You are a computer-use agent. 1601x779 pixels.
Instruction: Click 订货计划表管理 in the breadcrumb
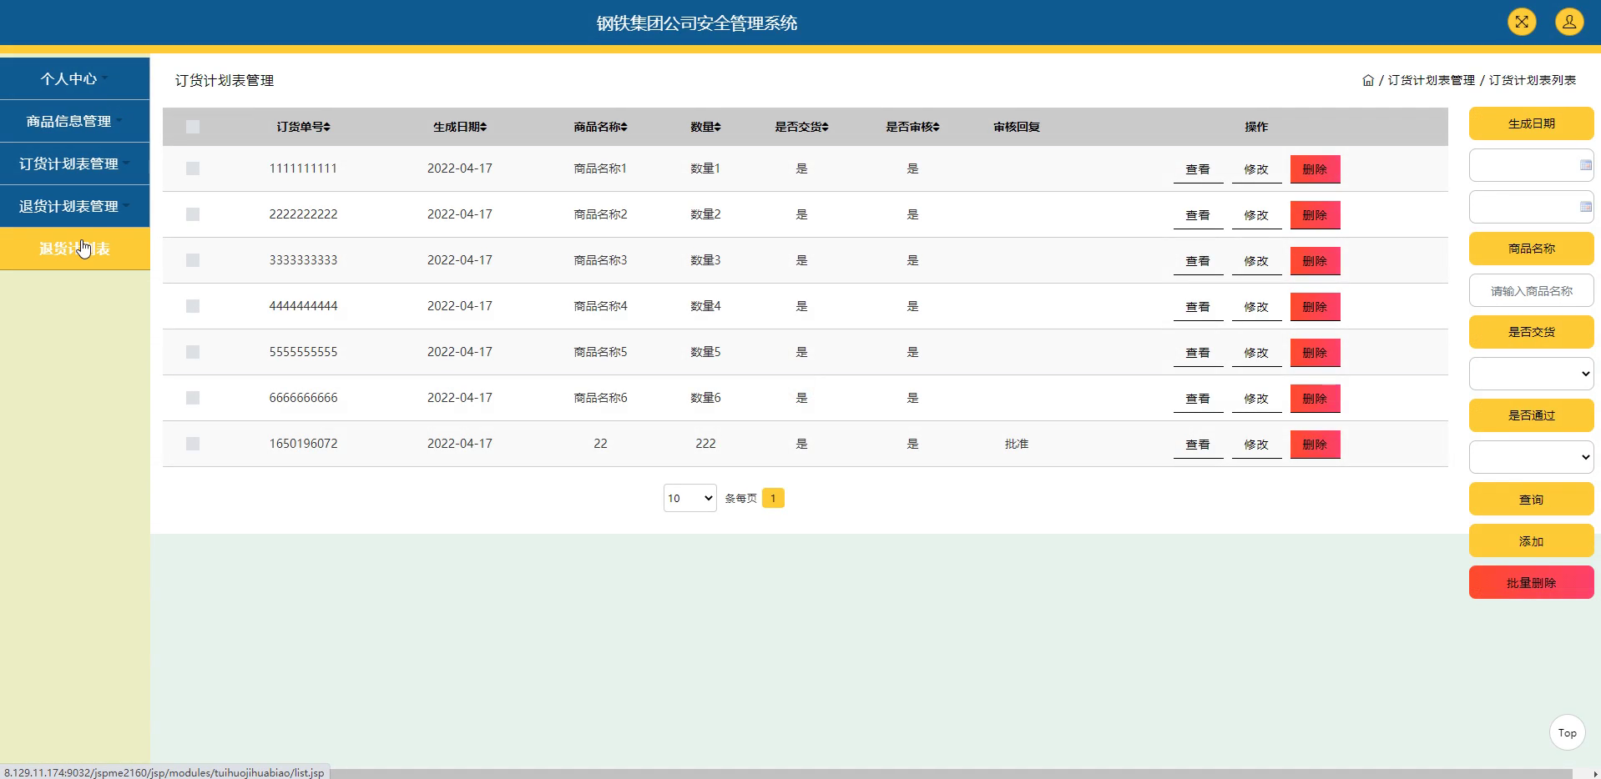click(x=1432, y=80)
